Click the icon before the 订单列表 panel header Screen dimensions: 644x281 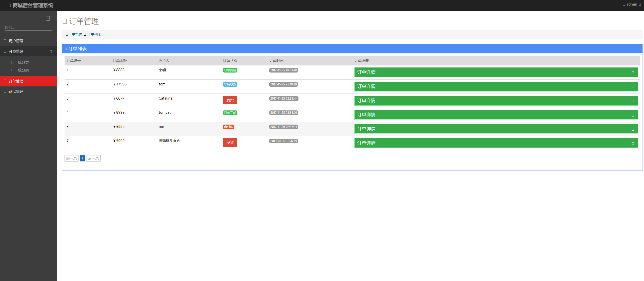66,49
